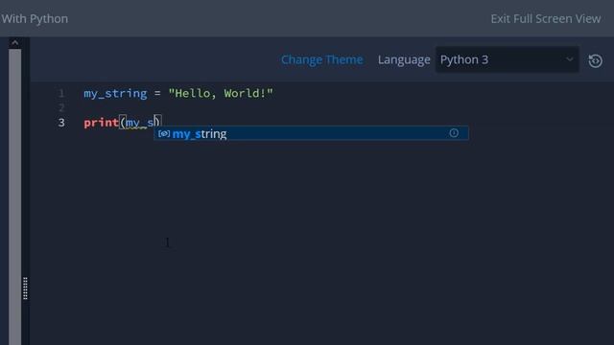
Task: Click line number 1 in the gutter
Action: (x=61, y=93)
